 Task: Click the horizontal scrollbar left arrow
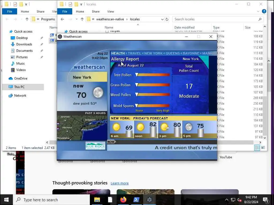coord(47,143)
